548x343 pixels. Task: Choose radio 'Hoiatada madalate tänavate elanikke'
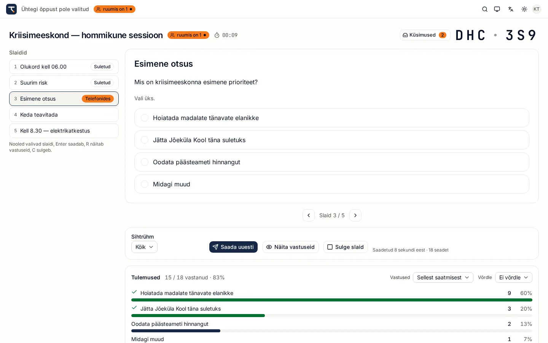coord(145,118)
